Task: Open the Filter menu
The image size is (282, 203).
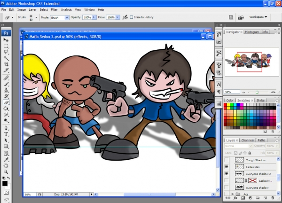Action: click(54, 10)
